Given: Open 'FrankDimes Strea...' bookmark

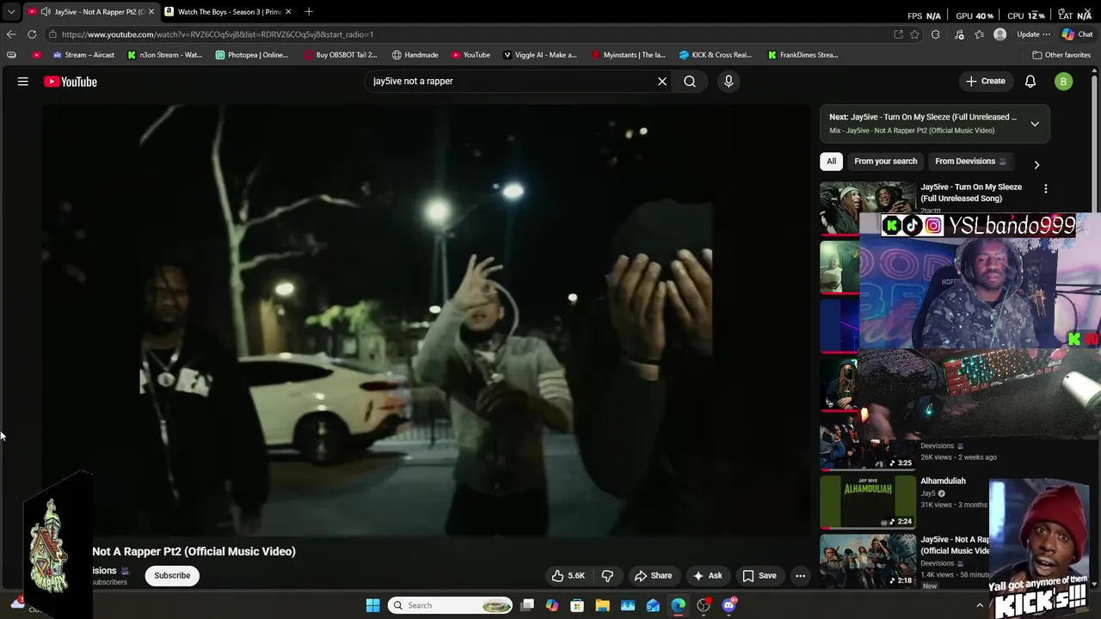Looking at the screenshot, I should (x=803, y=55).
